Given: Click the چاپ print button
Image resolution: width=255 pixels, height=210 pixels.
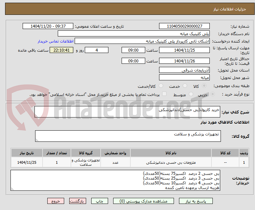Looking at the screenshot, I should pos(99,201).
